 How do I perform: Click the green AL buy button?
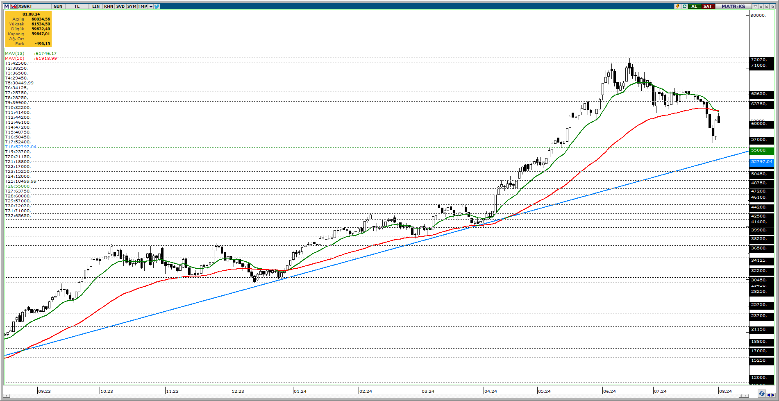pyautogui.click(x=694, y=6)
